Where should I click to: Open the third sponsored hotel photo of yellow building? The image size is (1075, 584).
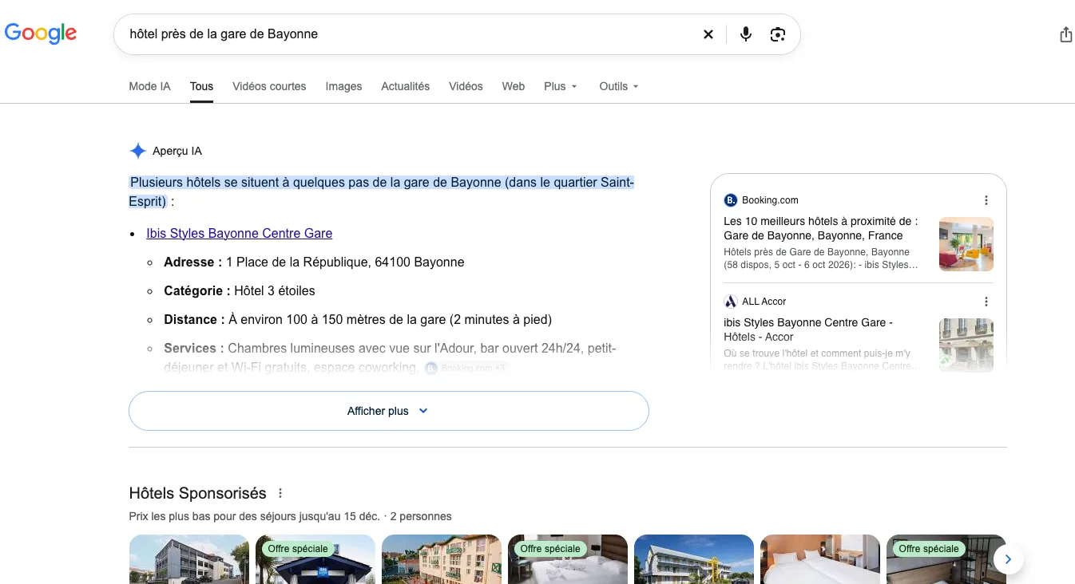(442, 559)
